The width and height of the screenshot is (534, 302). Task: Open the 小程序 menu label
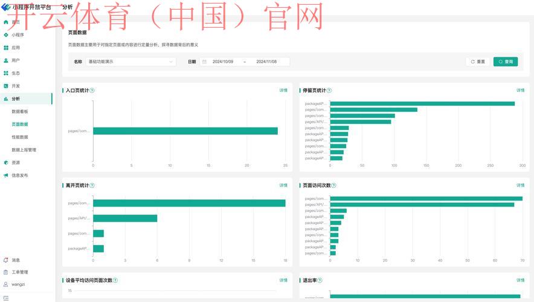point(18,34)
